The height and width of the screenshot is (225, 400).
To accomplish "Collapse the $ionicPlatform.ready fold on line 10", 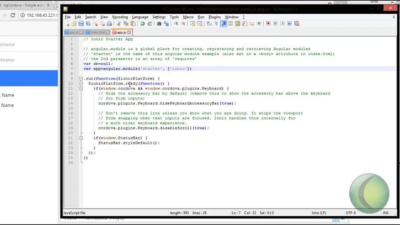I will (x=81, y=84).
